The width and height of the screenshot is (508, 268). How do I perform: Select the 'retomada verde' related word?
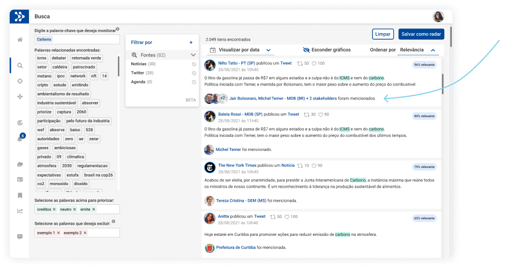[86, 58]
